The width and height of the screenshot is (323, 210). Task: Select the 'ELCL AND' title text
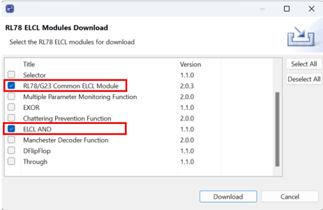click(37, 129)
